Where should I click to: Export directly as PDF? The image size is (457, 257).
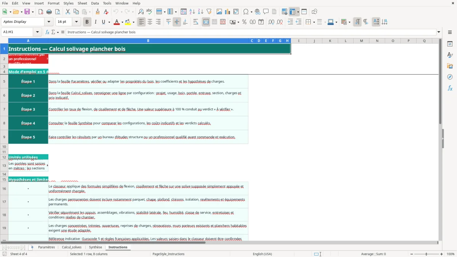[41, 12]
